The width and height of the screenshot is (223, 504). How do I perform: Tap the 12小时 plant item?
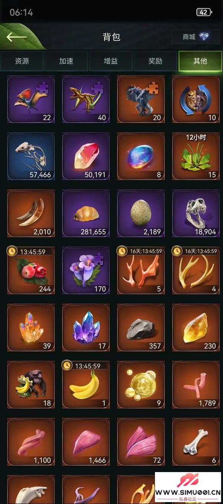pos(196,156)
